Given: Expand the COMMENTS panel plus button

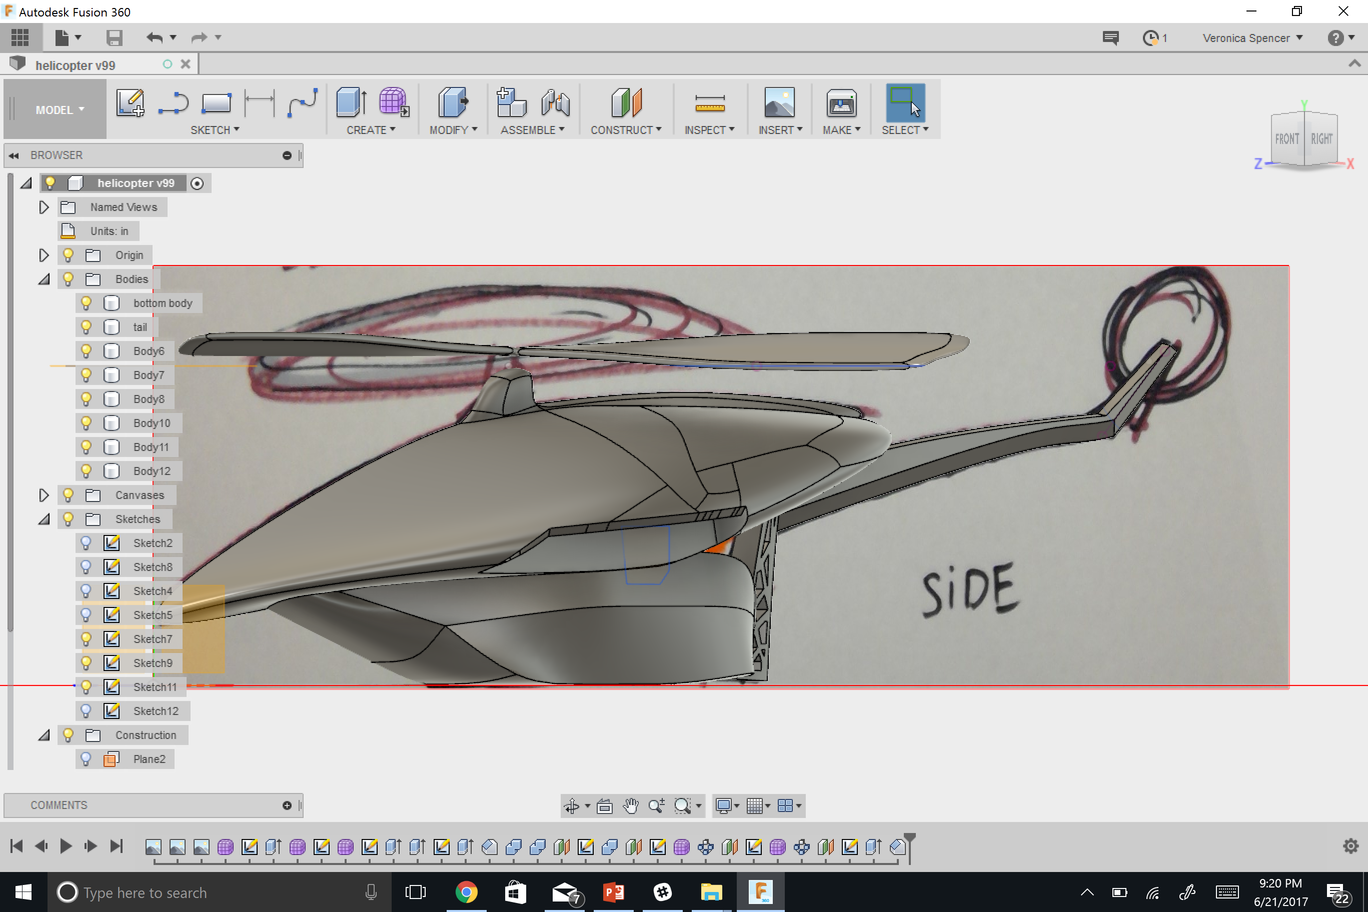Looking at the screenshot, I should pos(287,805).
